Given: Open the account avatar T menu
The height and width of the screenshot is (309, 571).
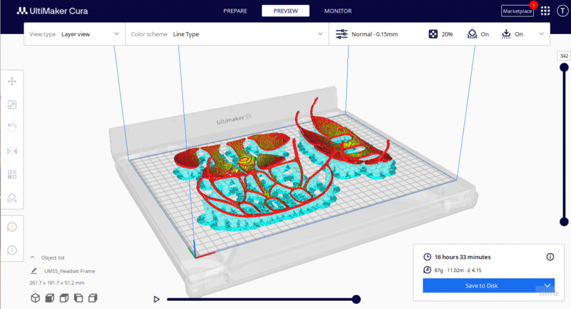Looking at the screenshot, I should click(x=563, y=11).
